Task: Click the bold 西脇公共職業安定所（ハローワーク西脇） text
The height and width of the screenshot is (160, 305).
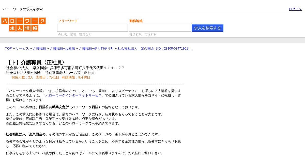Action: tap(70, 107)
